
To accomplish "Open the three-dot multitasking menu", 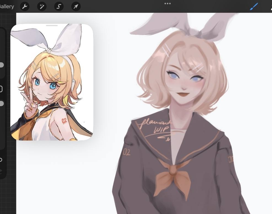I will pos(167,4).
